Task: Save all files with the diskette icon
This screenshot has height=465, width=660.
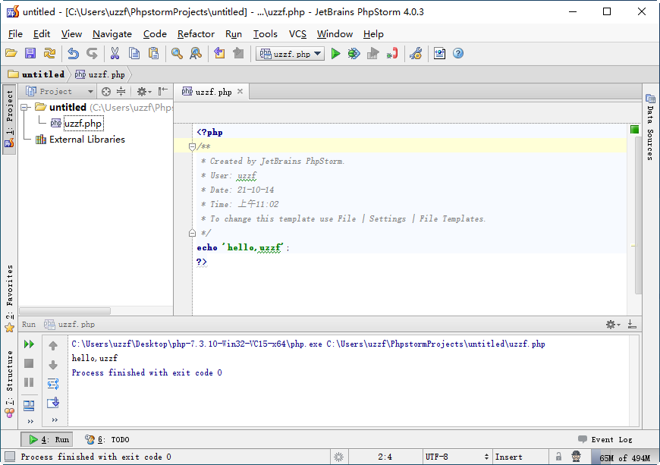Action: (30, 53)
